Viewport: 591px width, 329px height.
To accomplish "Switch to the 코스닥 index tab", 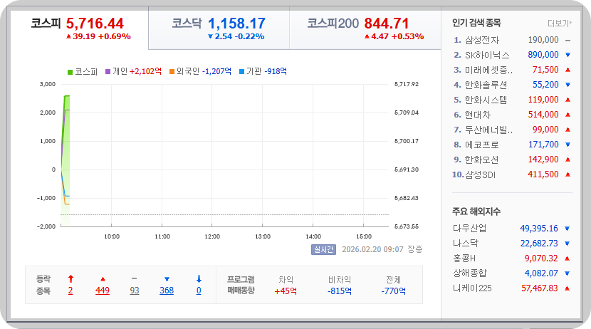I will coord(219,28).
